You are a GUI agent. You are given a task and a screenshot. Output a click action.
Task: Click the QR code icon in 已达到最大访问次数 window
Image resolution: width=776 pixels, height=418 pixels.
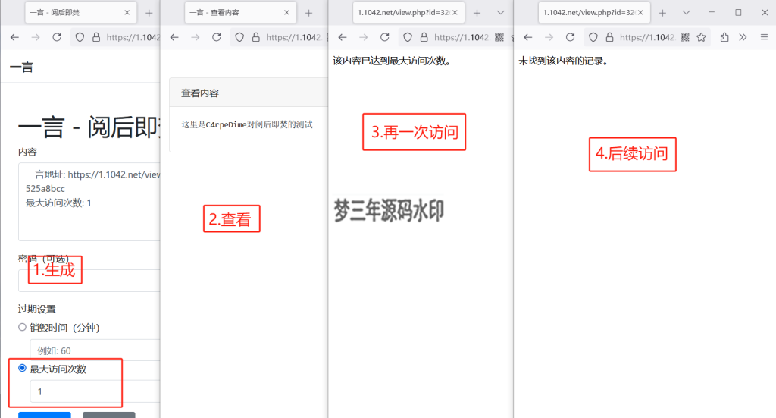499,37
